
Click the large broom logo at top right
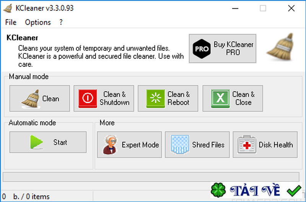pyautogui.click(x=280, y=47)
